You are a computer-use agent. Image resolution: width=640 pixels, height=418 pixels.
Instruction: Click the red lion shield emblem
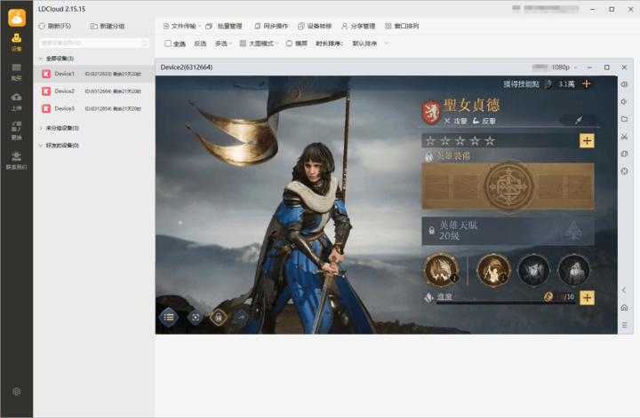[x=431, y=113]
